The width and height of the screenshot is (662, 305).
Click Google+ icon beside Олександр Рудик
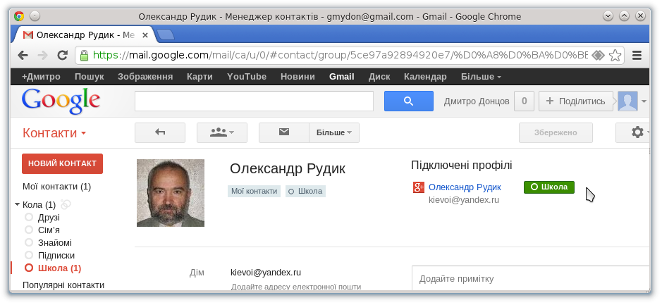(418, 187)
